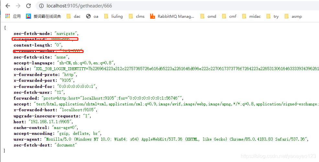Viewport: 319px width, 162px height.
Task: Open the liuling bookmark folder
Action: [x=113, y=16]
